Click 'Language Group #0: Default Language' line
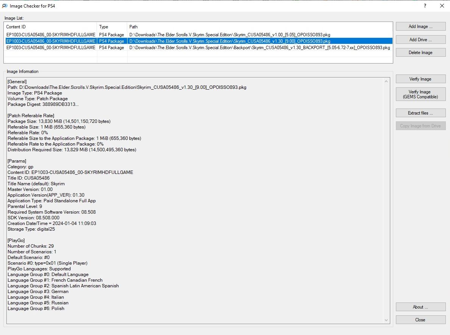The image size is (450, 335). (48, 275)
